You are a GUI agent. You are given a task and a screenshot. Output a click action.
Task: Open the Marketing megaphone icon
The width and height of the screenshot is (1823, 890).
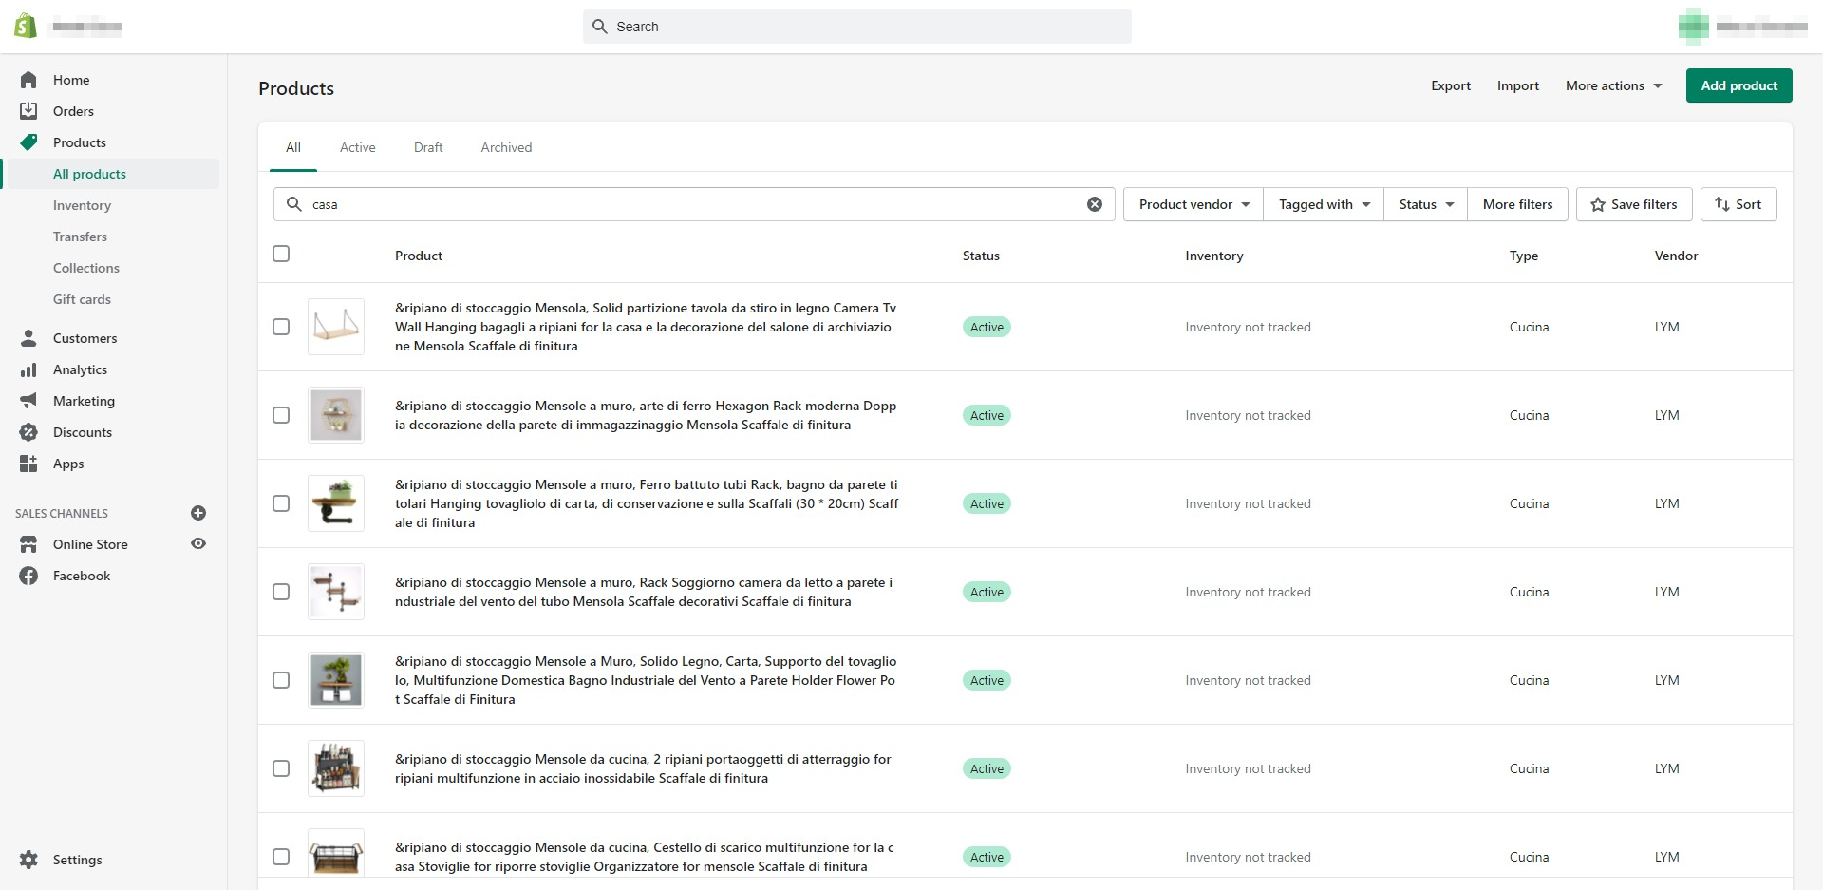click(x=28, y=401)
